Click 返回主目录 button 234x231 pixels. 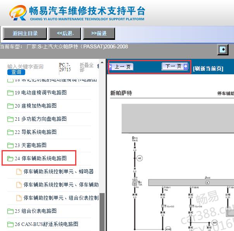click(25, 33)
